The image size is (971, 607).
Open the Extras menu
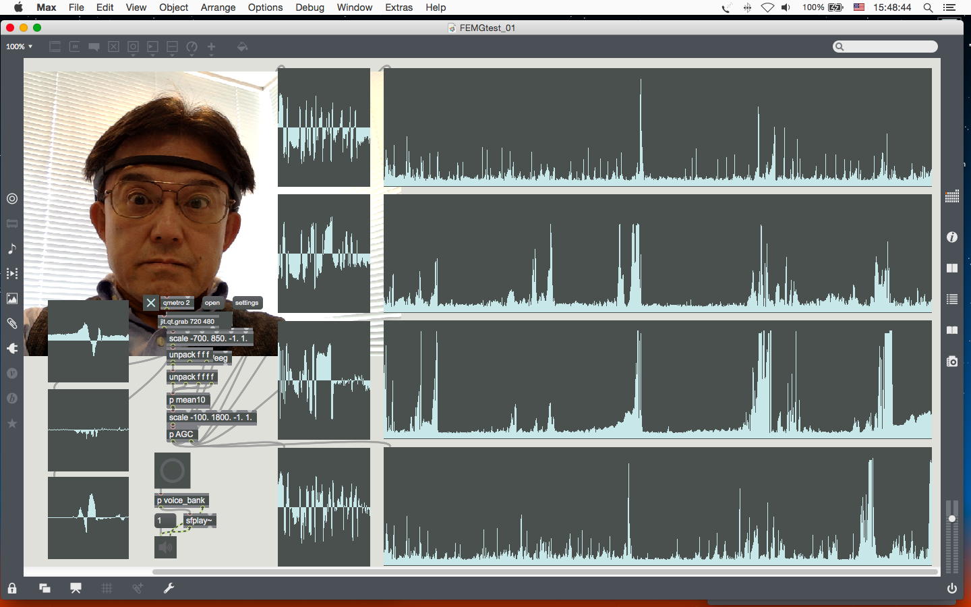[x=399, y=7]
